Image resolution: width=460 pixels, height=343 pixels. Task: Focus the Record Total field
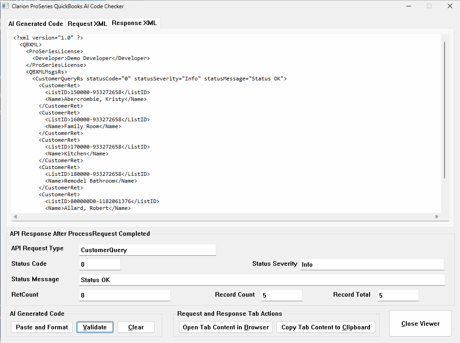tap(398, 295)
